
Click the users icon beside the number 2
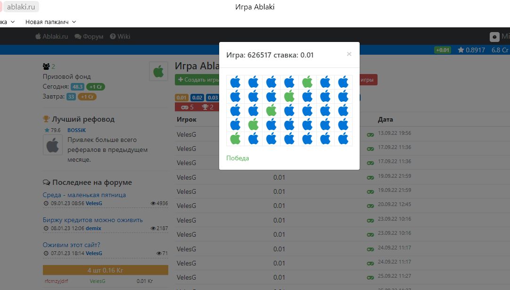pos(46,66)
